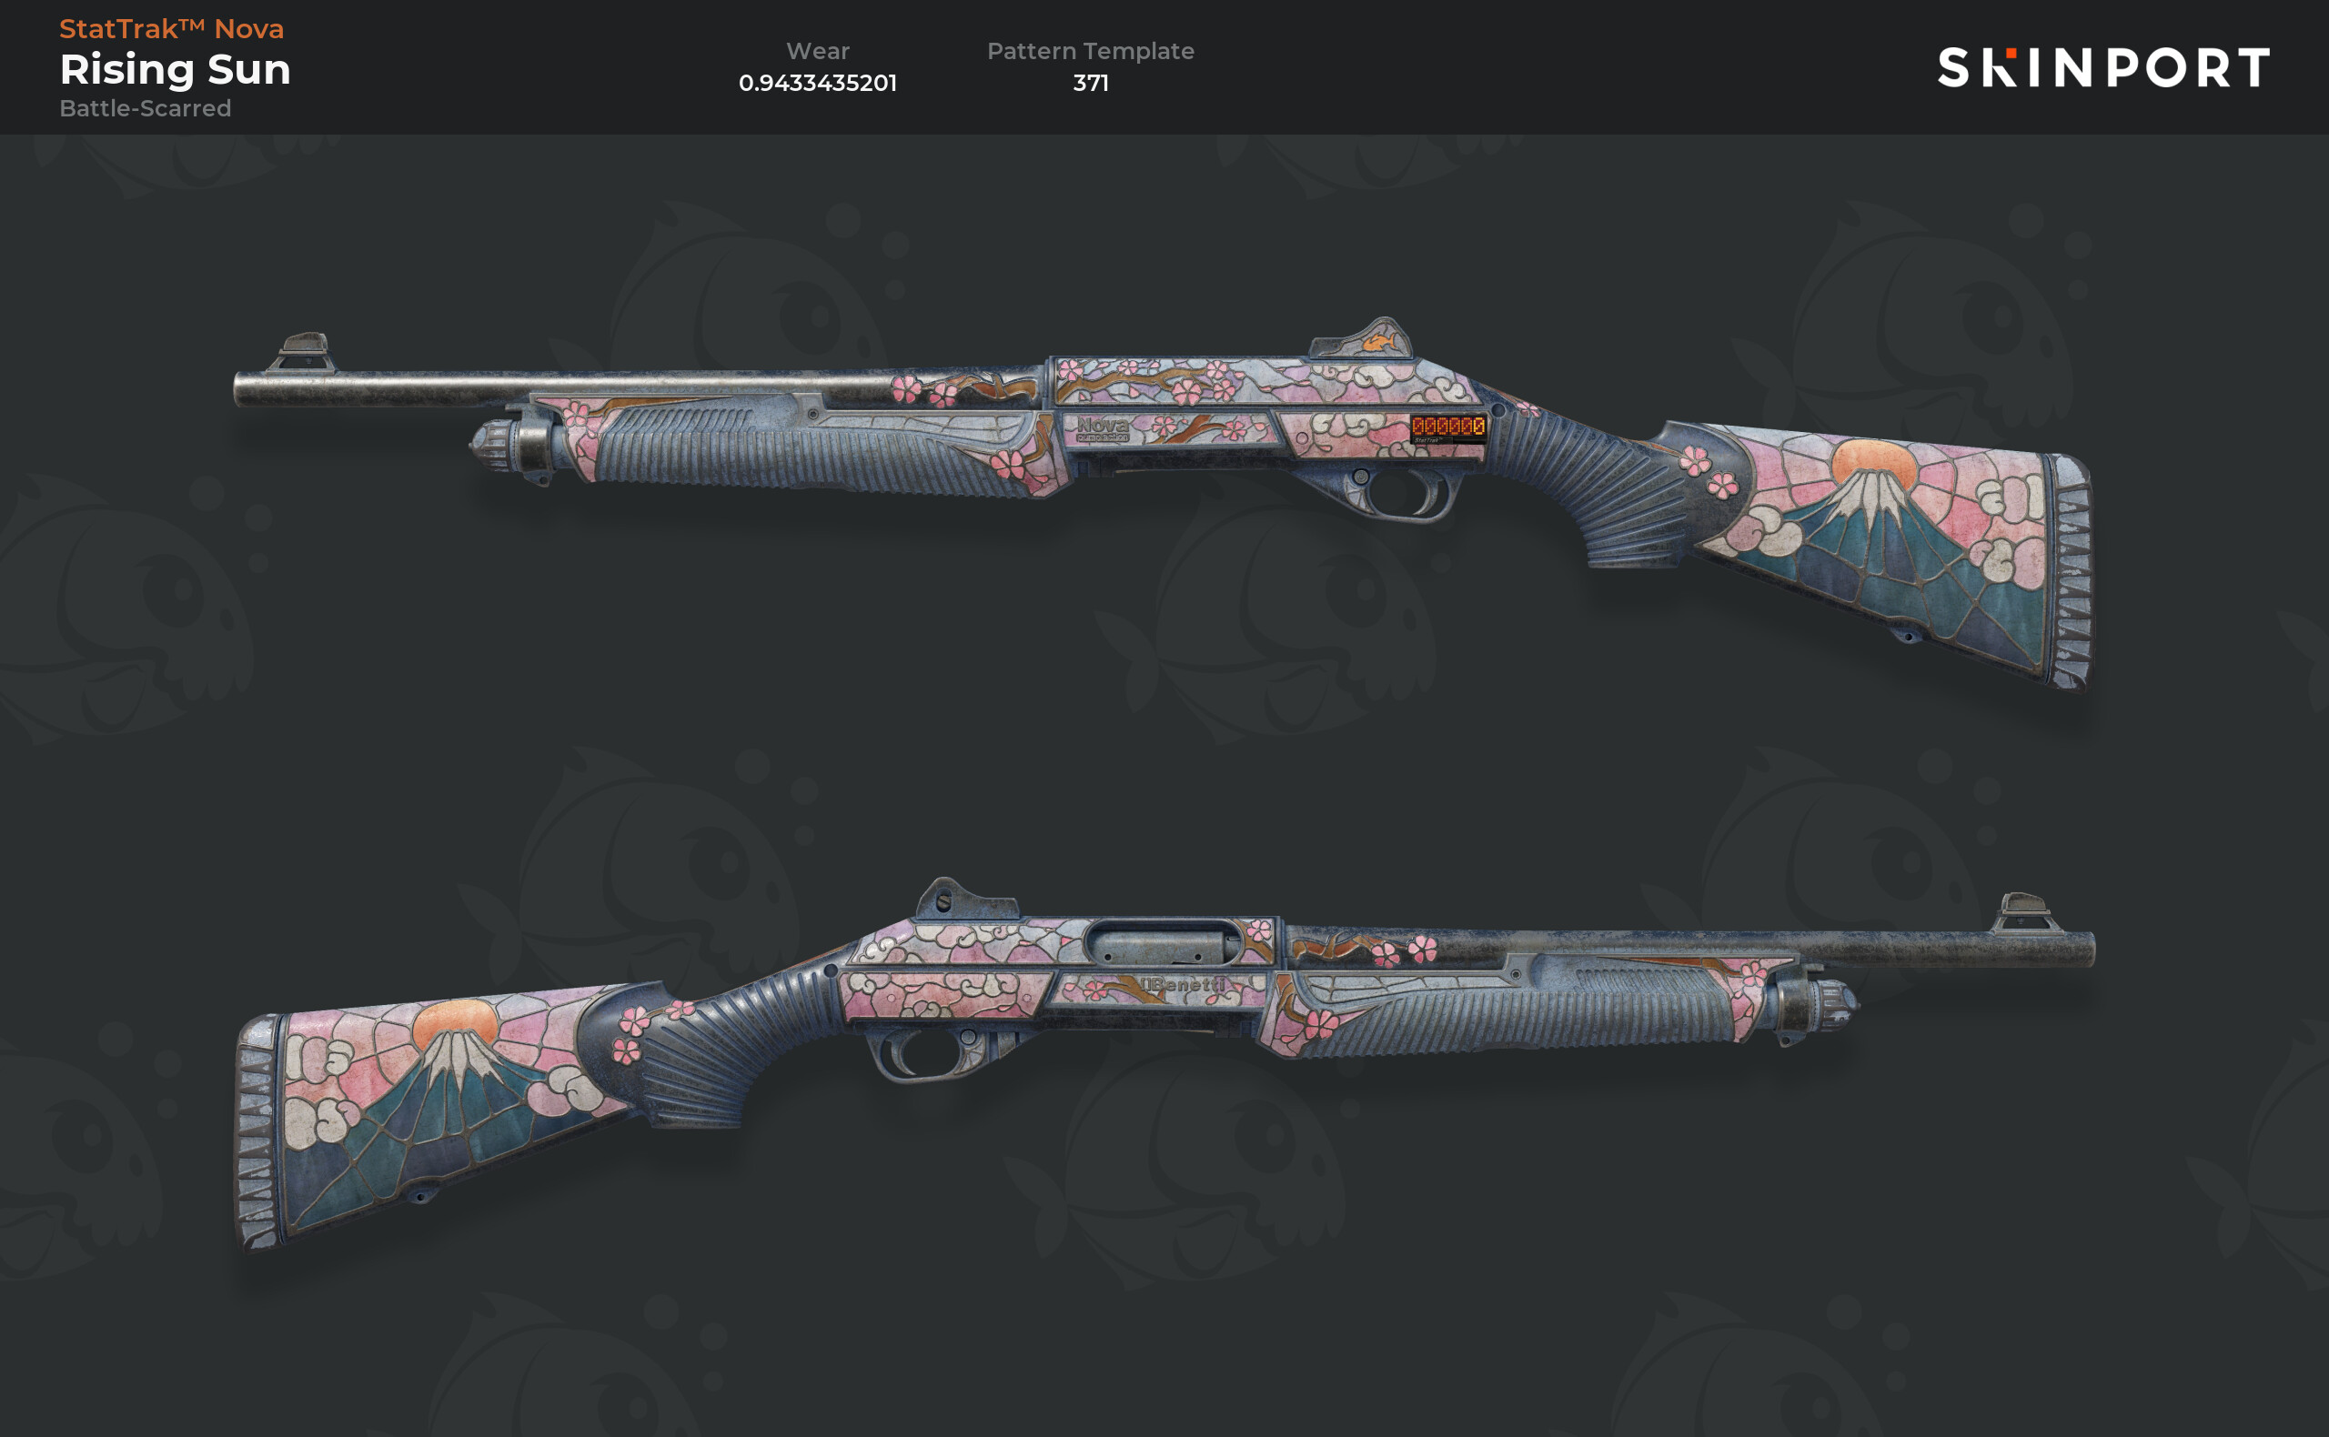2329x1437 pixels.
Task: Click the Nova engraving on upper gun receiver
Action: [1103, 427]
